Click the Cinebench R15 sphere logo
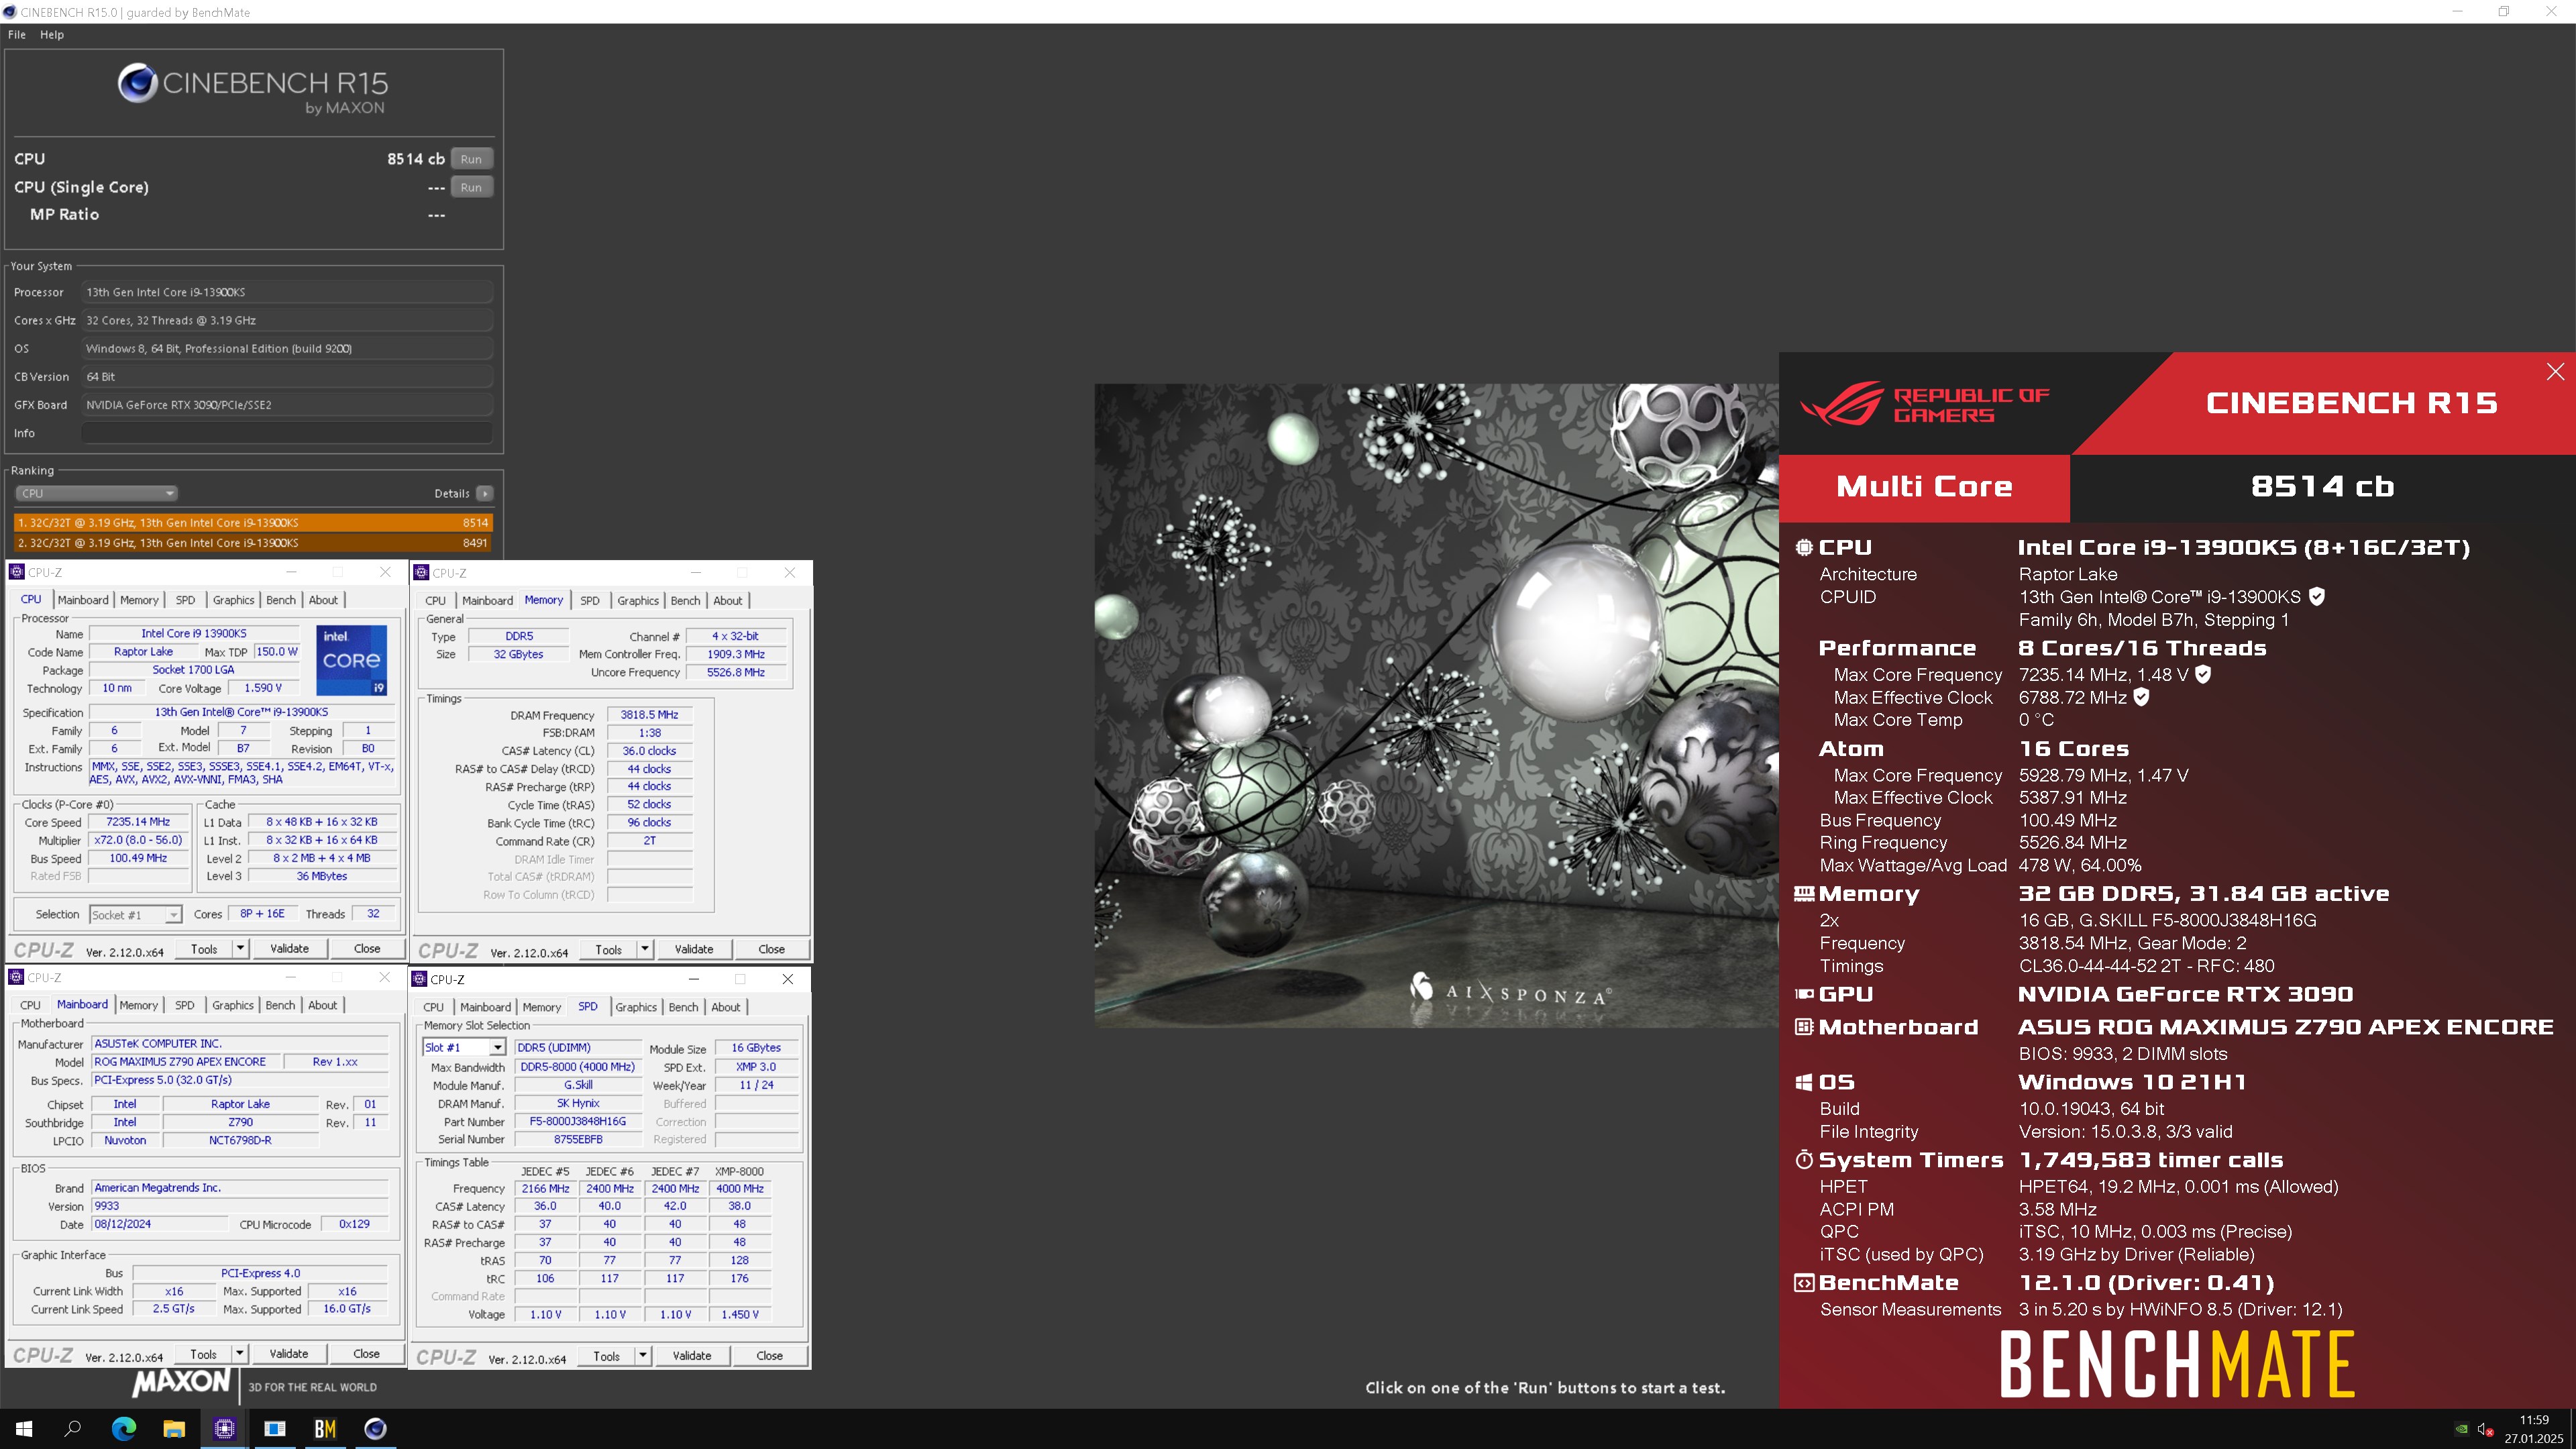Viewport: 2576px width, 1449px height. 137,83
